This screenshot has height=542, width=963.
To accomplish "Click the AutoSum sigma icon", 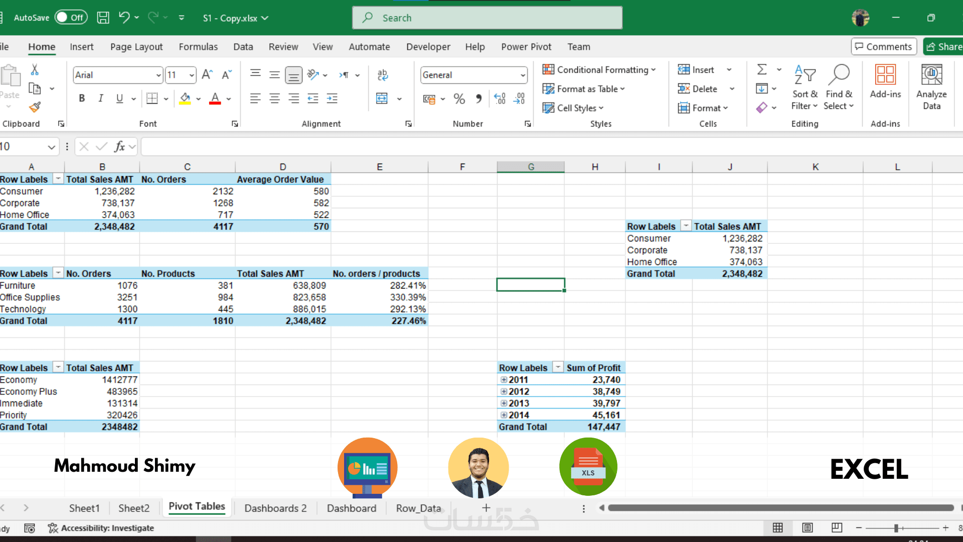I will [762, 70].
